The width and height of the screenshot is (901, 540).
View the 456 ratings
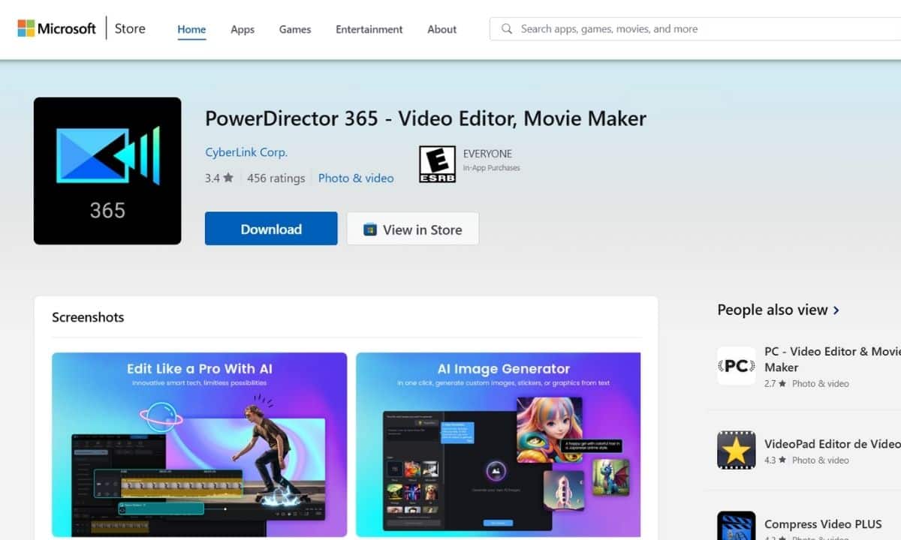[276, 178]
